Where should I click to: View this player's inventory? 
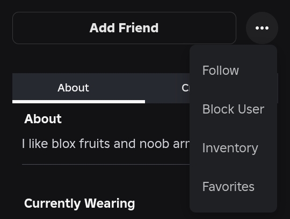point(233,148)
